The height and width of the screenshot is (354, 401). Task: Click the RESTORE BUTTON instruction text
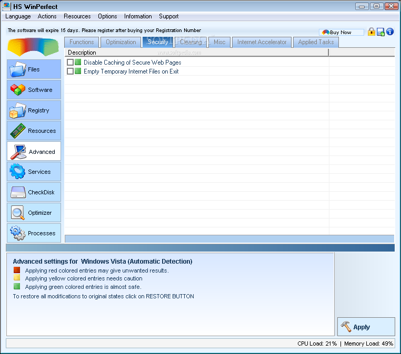coord(103,296)
